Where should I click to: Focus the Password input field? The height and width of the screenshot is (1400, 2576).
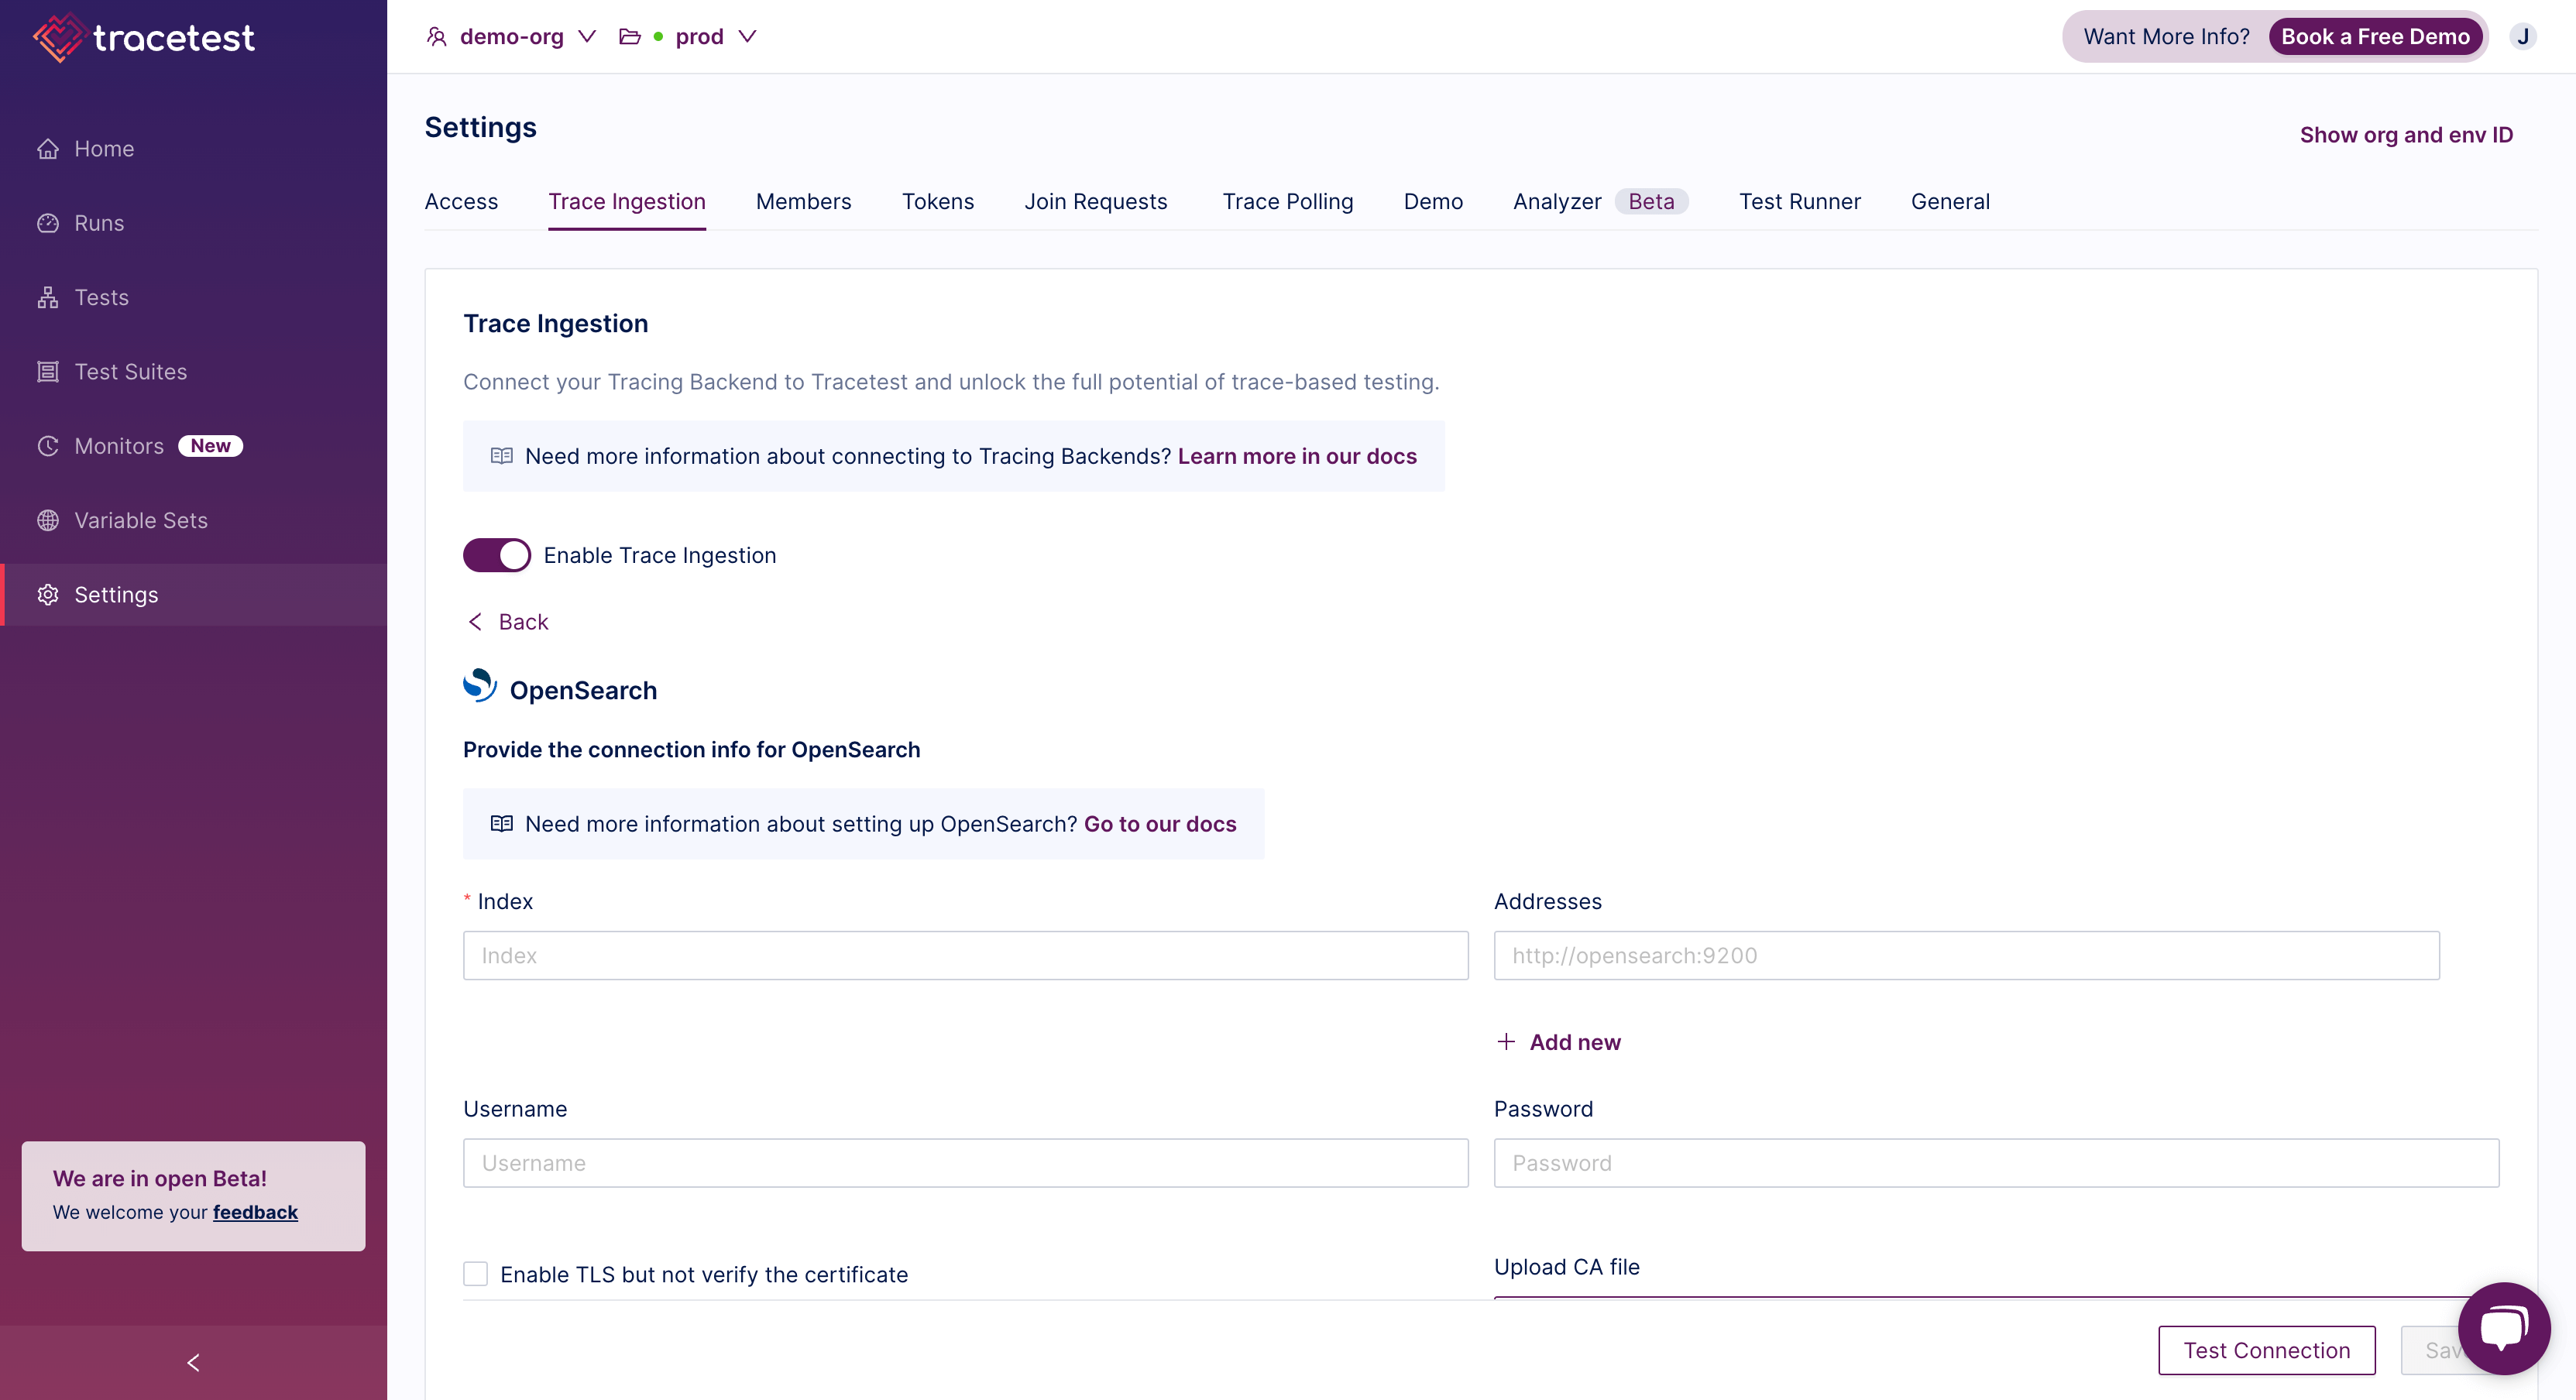(1996, 1163)
